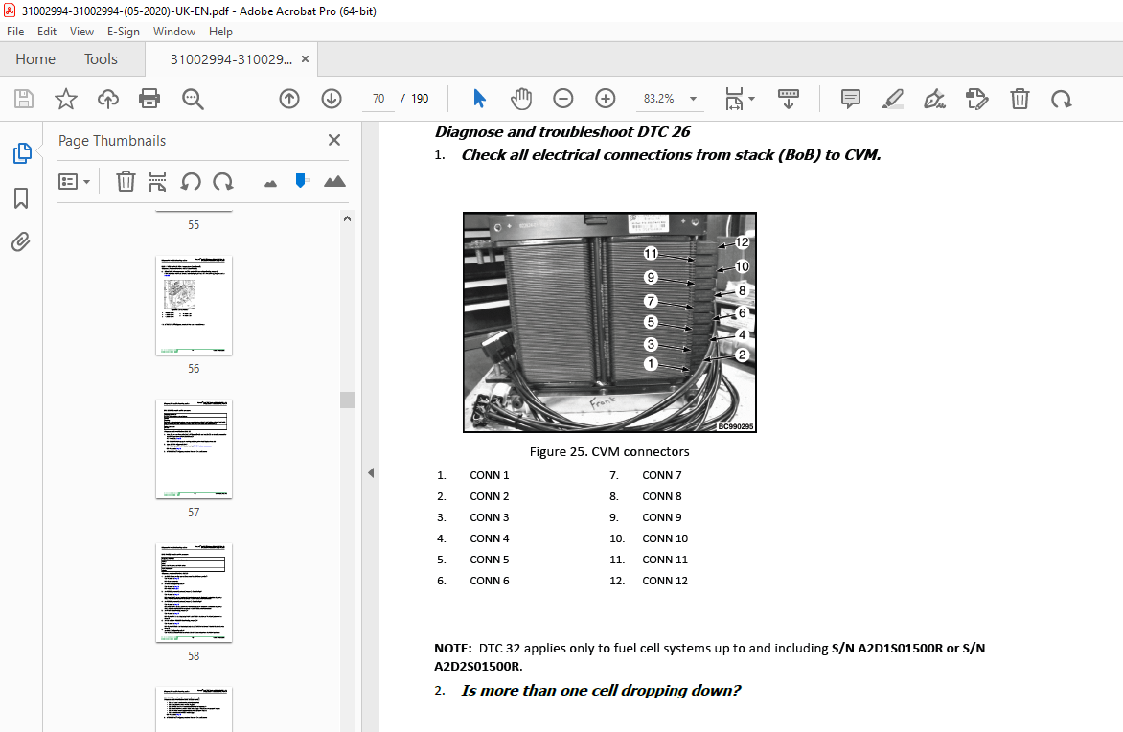1123x732 pixels.
Task: Click 'CONN 12' legend entry
Action: (665, 581)
